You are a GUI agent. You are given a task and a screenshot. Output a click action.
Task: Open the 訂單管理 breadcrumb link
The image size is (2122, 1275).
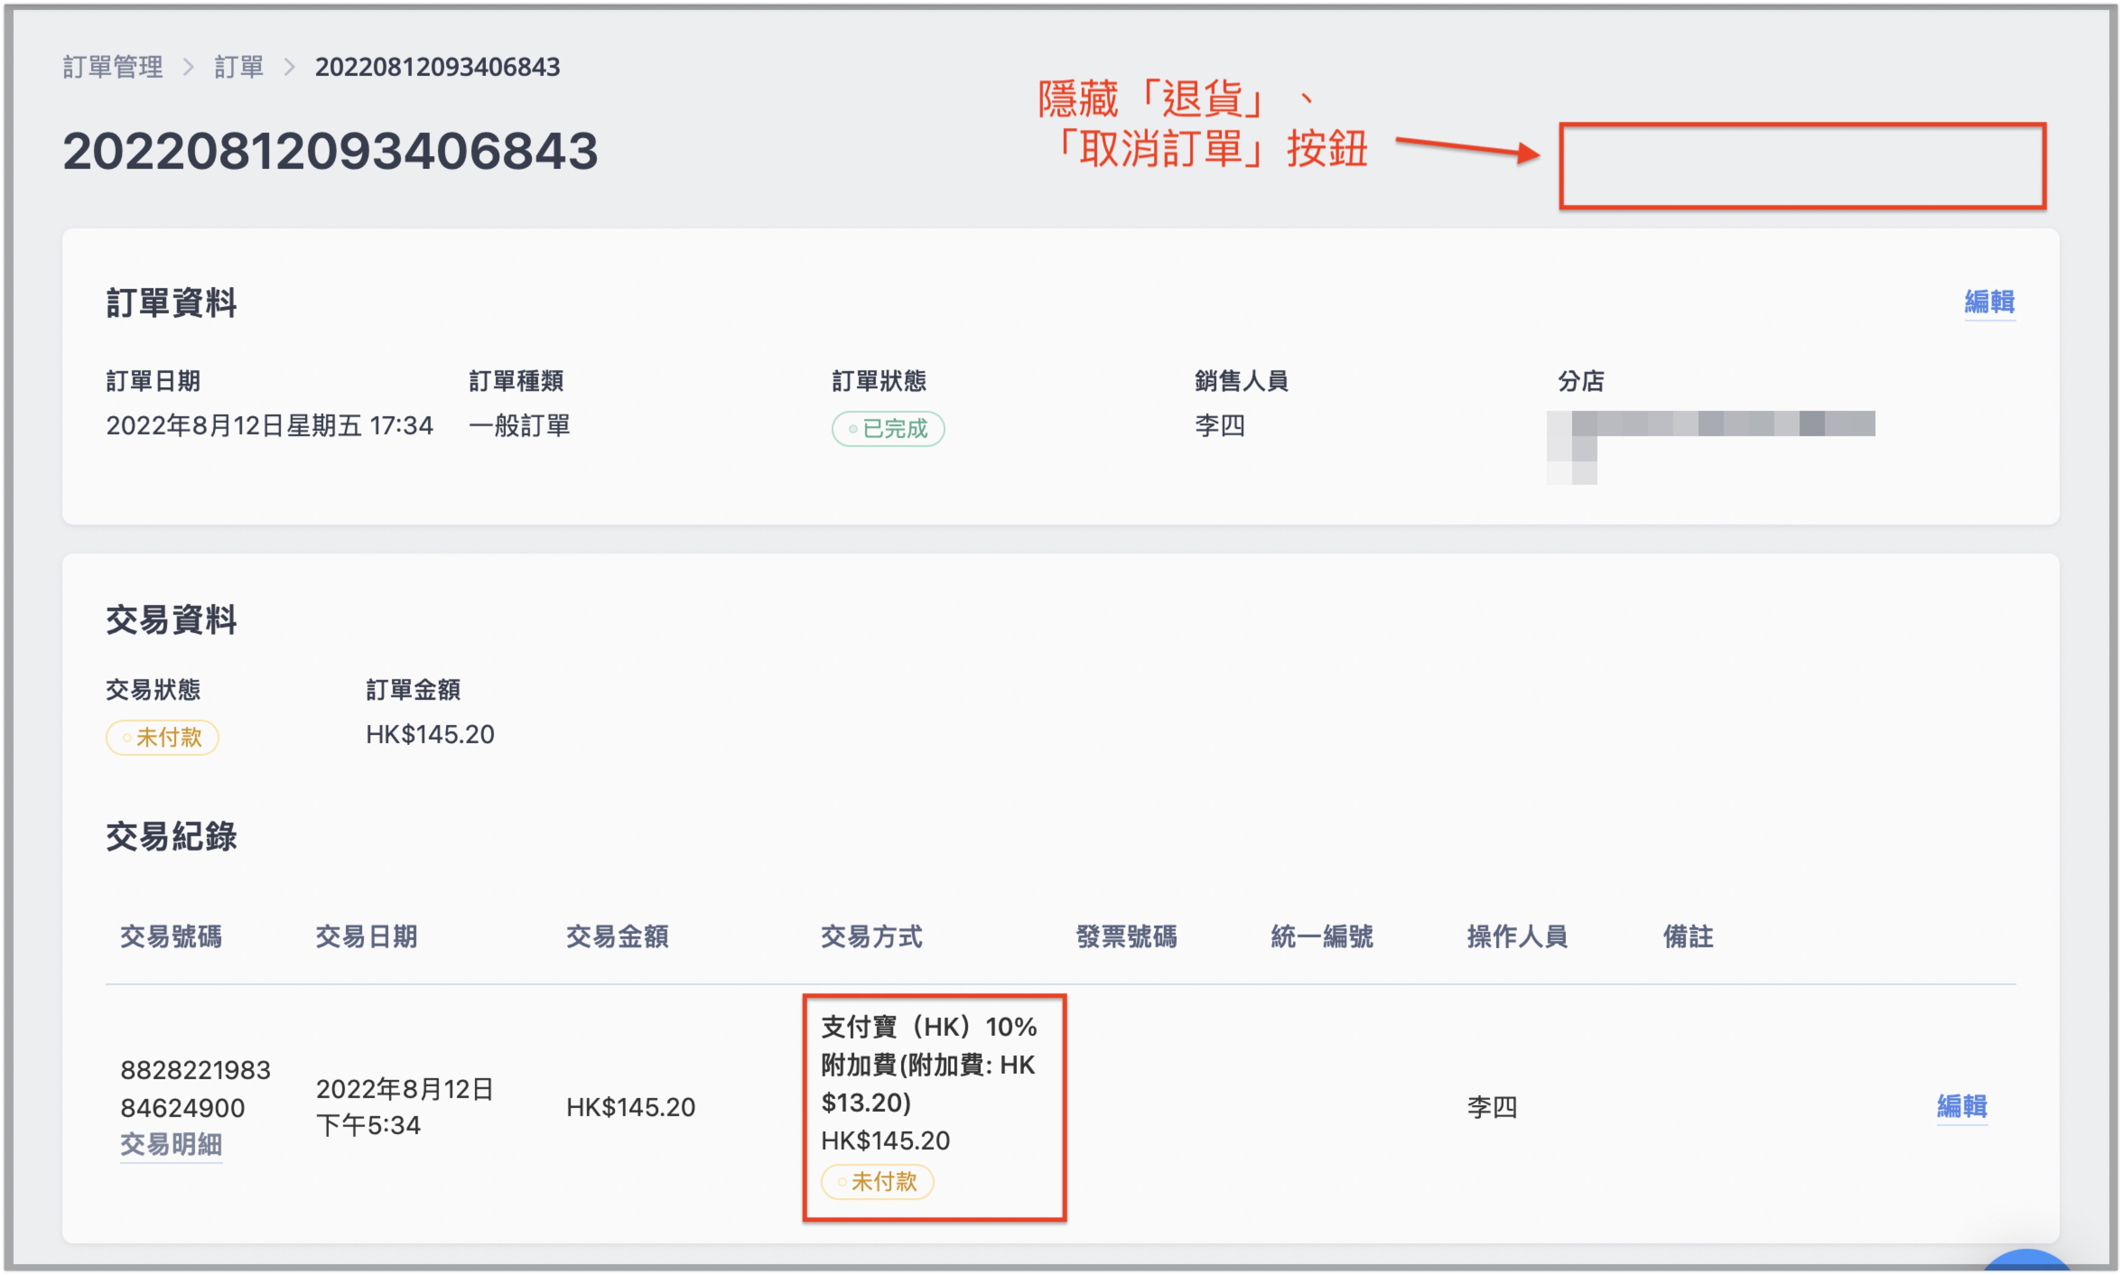pyautogui.click(x=112, y=67)
